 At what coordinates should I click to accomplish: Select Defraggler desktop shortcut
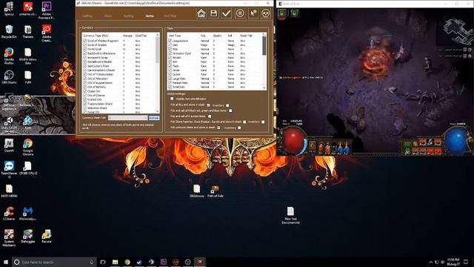pyautogui.click(x=28, y=236)
